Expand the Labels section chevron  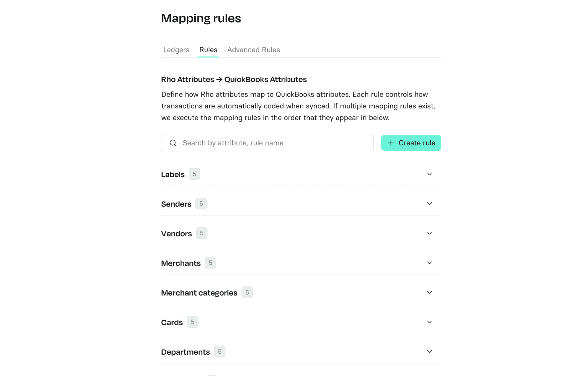(x=429, y=174)
